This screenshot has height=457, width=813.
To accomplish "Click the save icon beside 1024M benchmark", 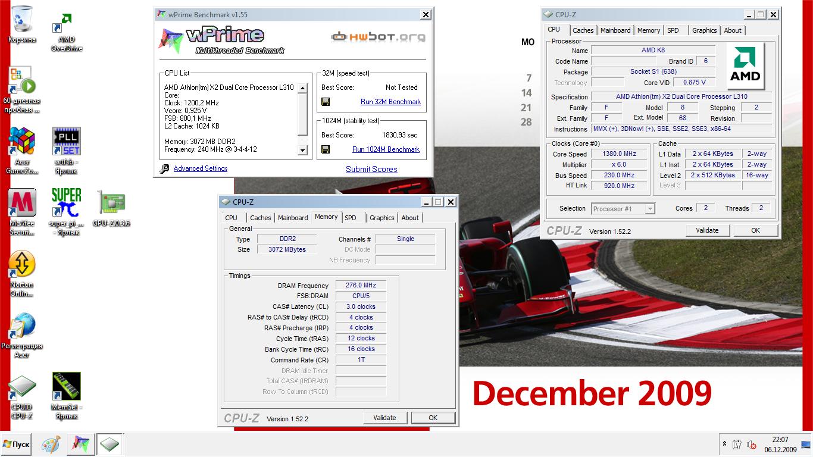I will point(326,149).
